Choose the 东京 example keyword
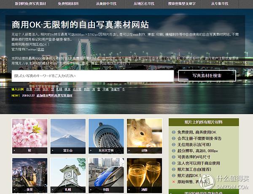This screenshot has height=194, width=253. [x=46, y=89]
